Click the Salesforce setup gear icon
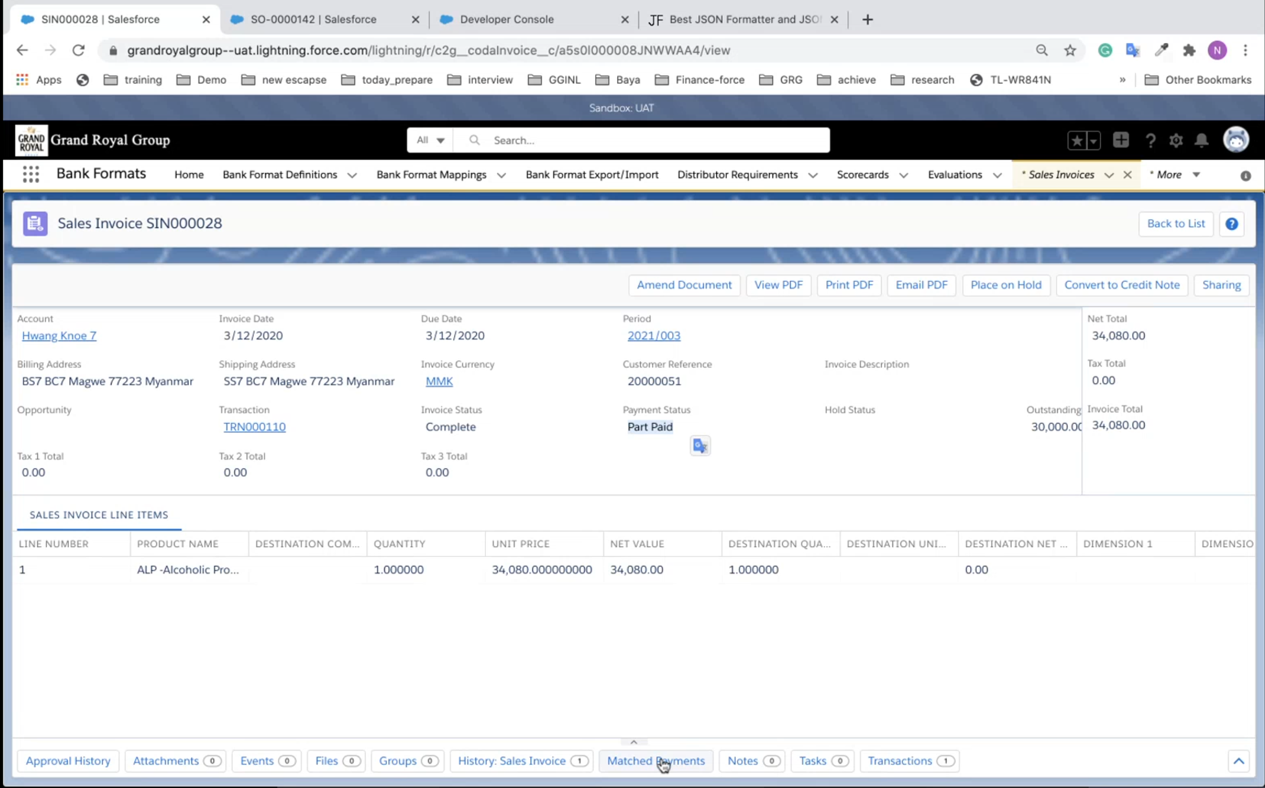Screen dimensions: 1265x788 [1176, 141]
